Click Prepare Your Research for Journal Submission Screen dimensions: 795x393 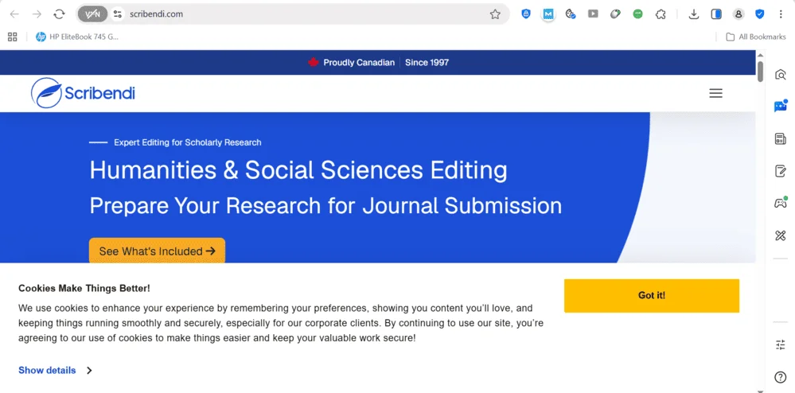click(x=325, y=206)
